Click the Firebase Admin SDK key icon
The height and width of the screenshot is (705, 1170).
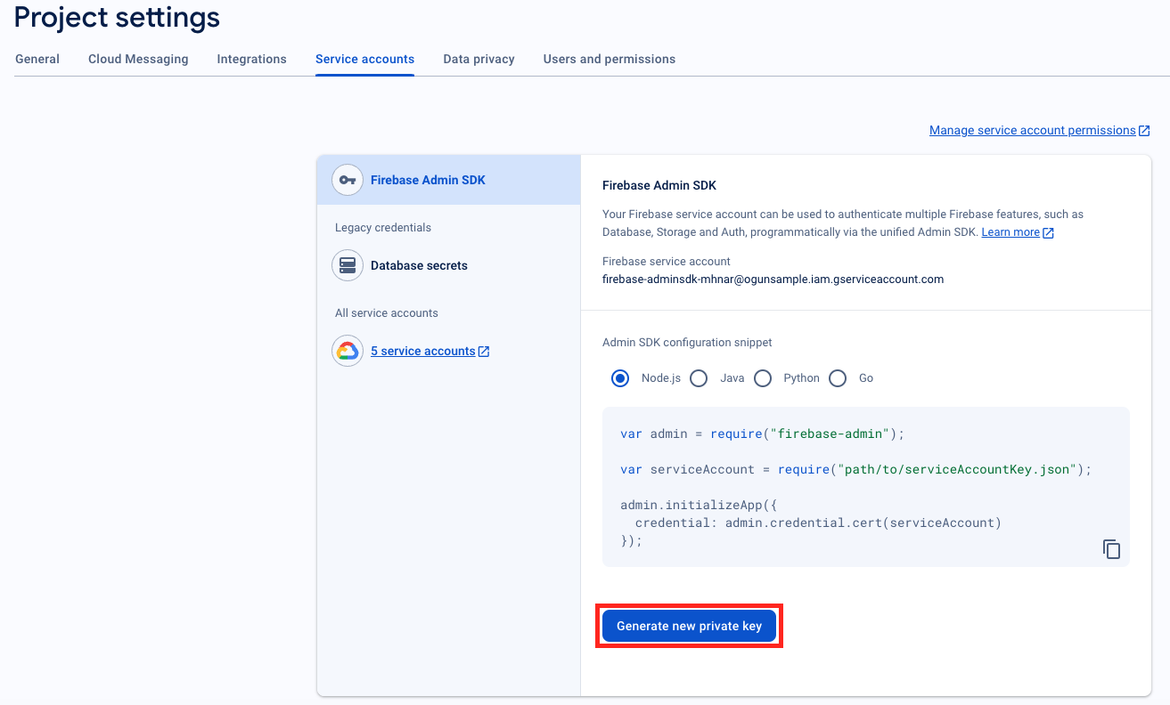[x=348, y=180]
